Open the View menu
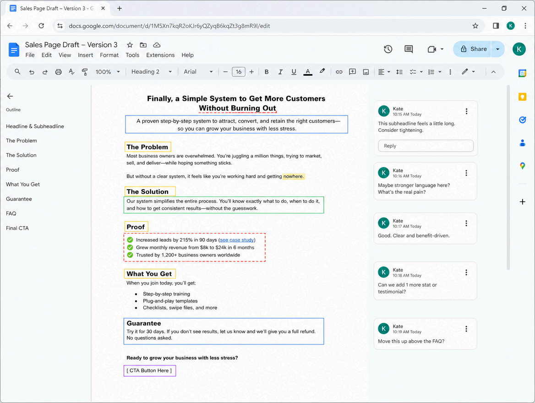Viewport: 535px width, 403px height. pyautogui.click(x=65, y=55)
